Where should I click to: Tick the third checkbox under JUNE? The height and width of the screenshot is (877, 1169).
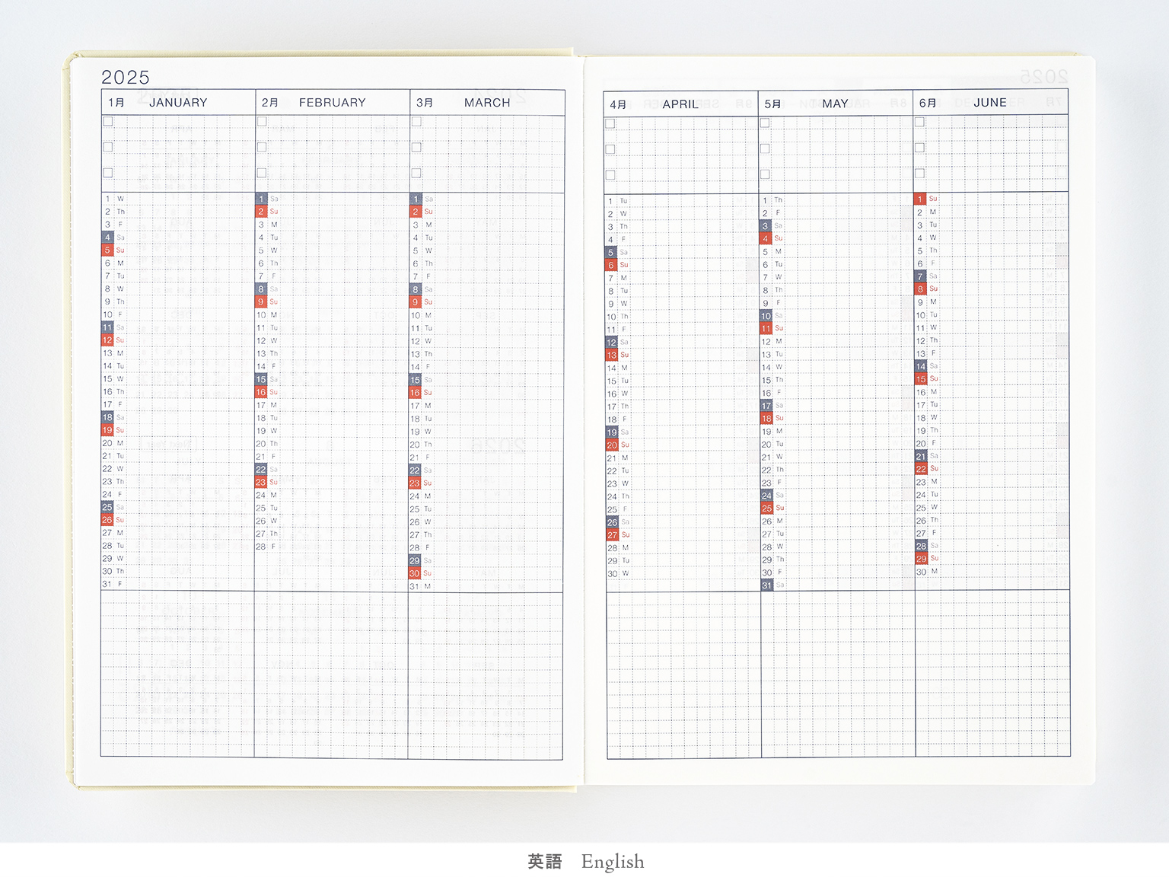pos(920,174)
